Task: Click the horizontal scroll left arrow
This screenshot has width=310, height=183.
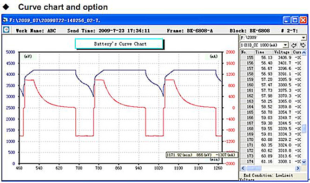Action: 243,169
